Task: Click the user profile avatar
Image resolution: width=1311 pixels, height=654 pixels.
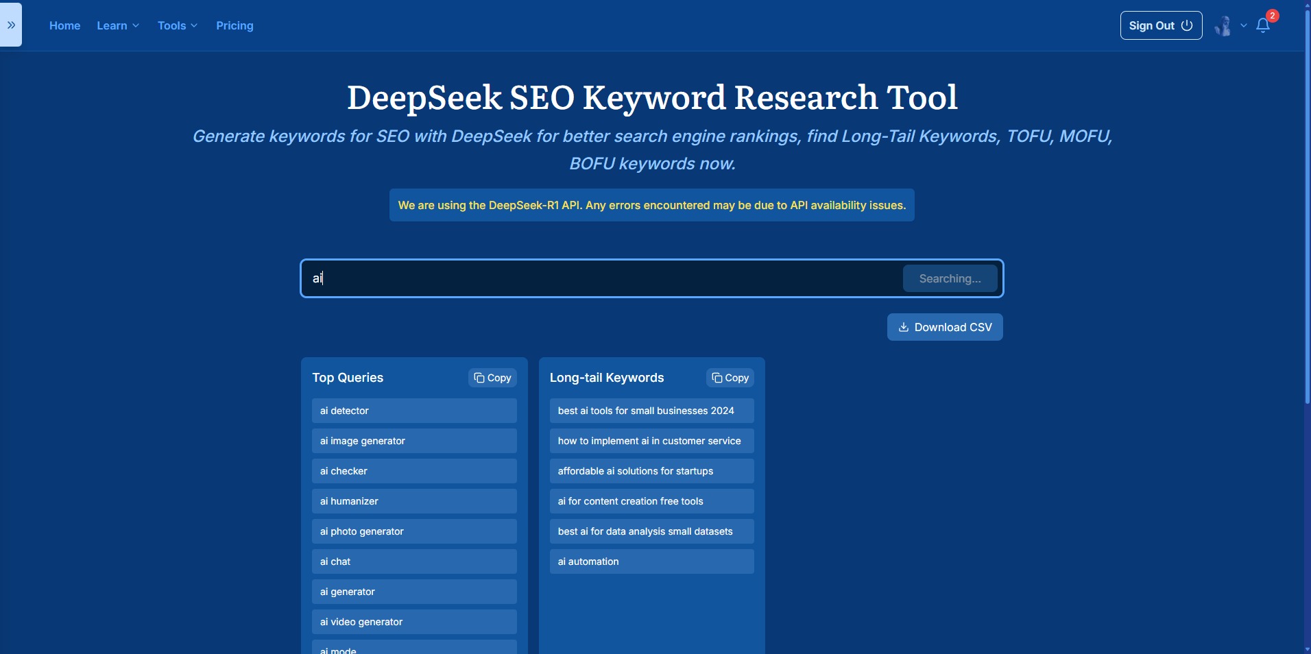Action: [x=1223, y=26]
